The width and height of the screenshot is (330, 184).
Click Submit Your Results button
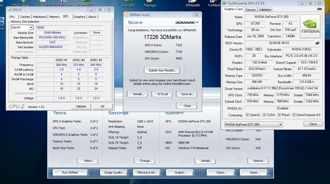[163, 70]
